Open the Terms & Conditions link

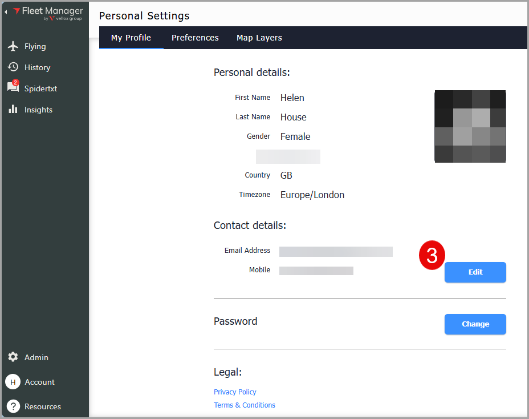244,405
